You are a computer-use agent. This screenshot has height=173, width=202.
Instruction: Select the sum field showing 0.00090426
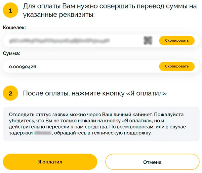point(23,67)
